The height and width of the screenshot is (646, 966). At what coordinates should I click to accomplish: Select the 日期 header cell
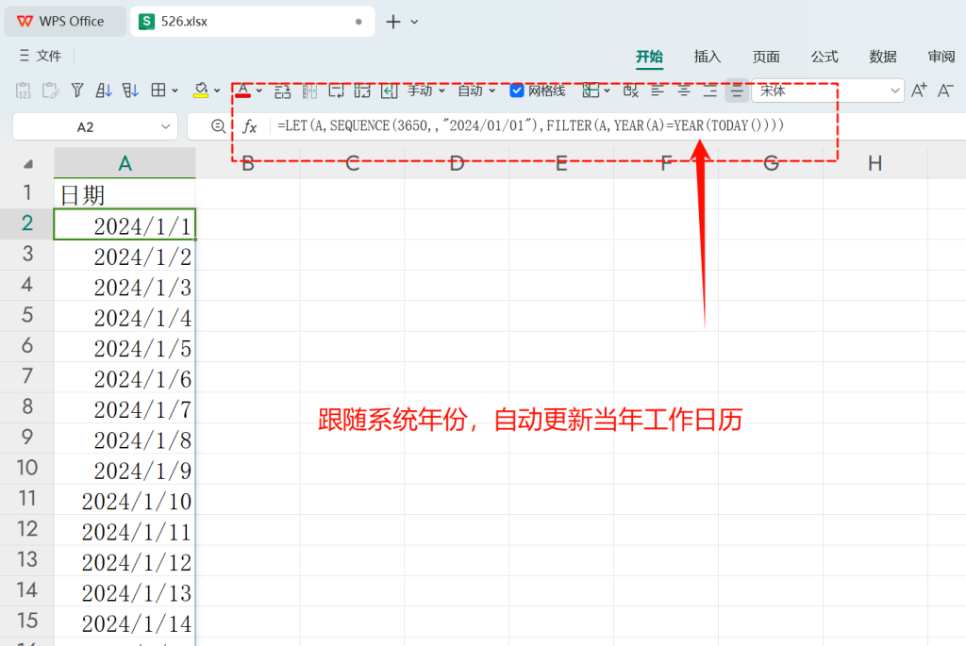pos(125,194)
